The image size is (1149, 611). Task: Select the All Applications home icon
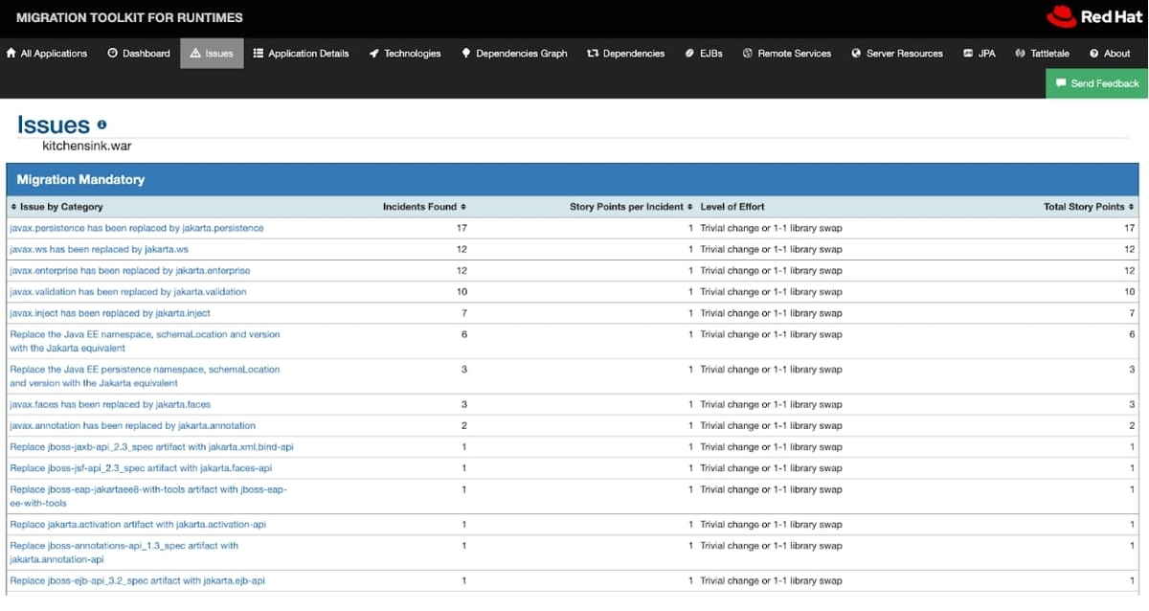[x=10, y=54]
